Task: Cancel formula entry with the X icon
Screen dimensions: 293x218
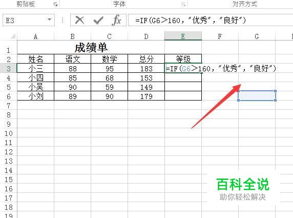Action: 79,20
